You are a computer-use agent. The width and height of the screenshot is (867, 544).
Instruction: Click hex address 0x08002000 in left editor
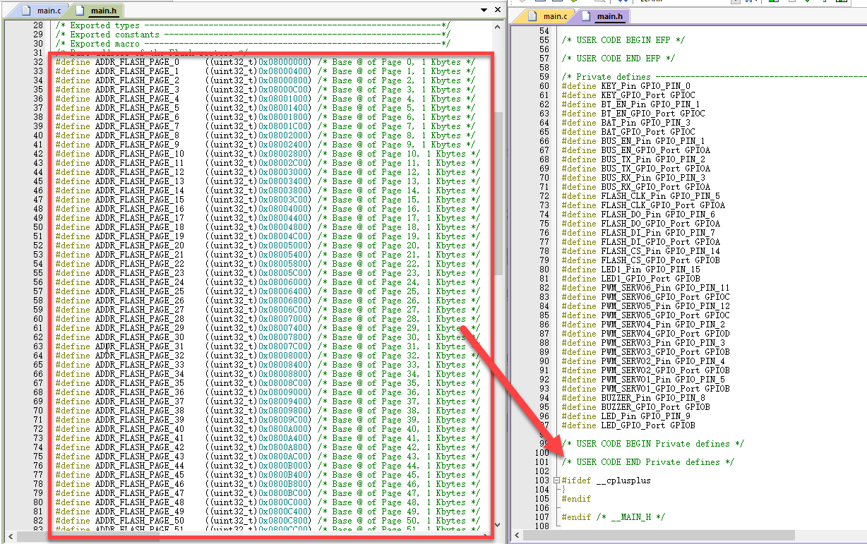(284, 135)
